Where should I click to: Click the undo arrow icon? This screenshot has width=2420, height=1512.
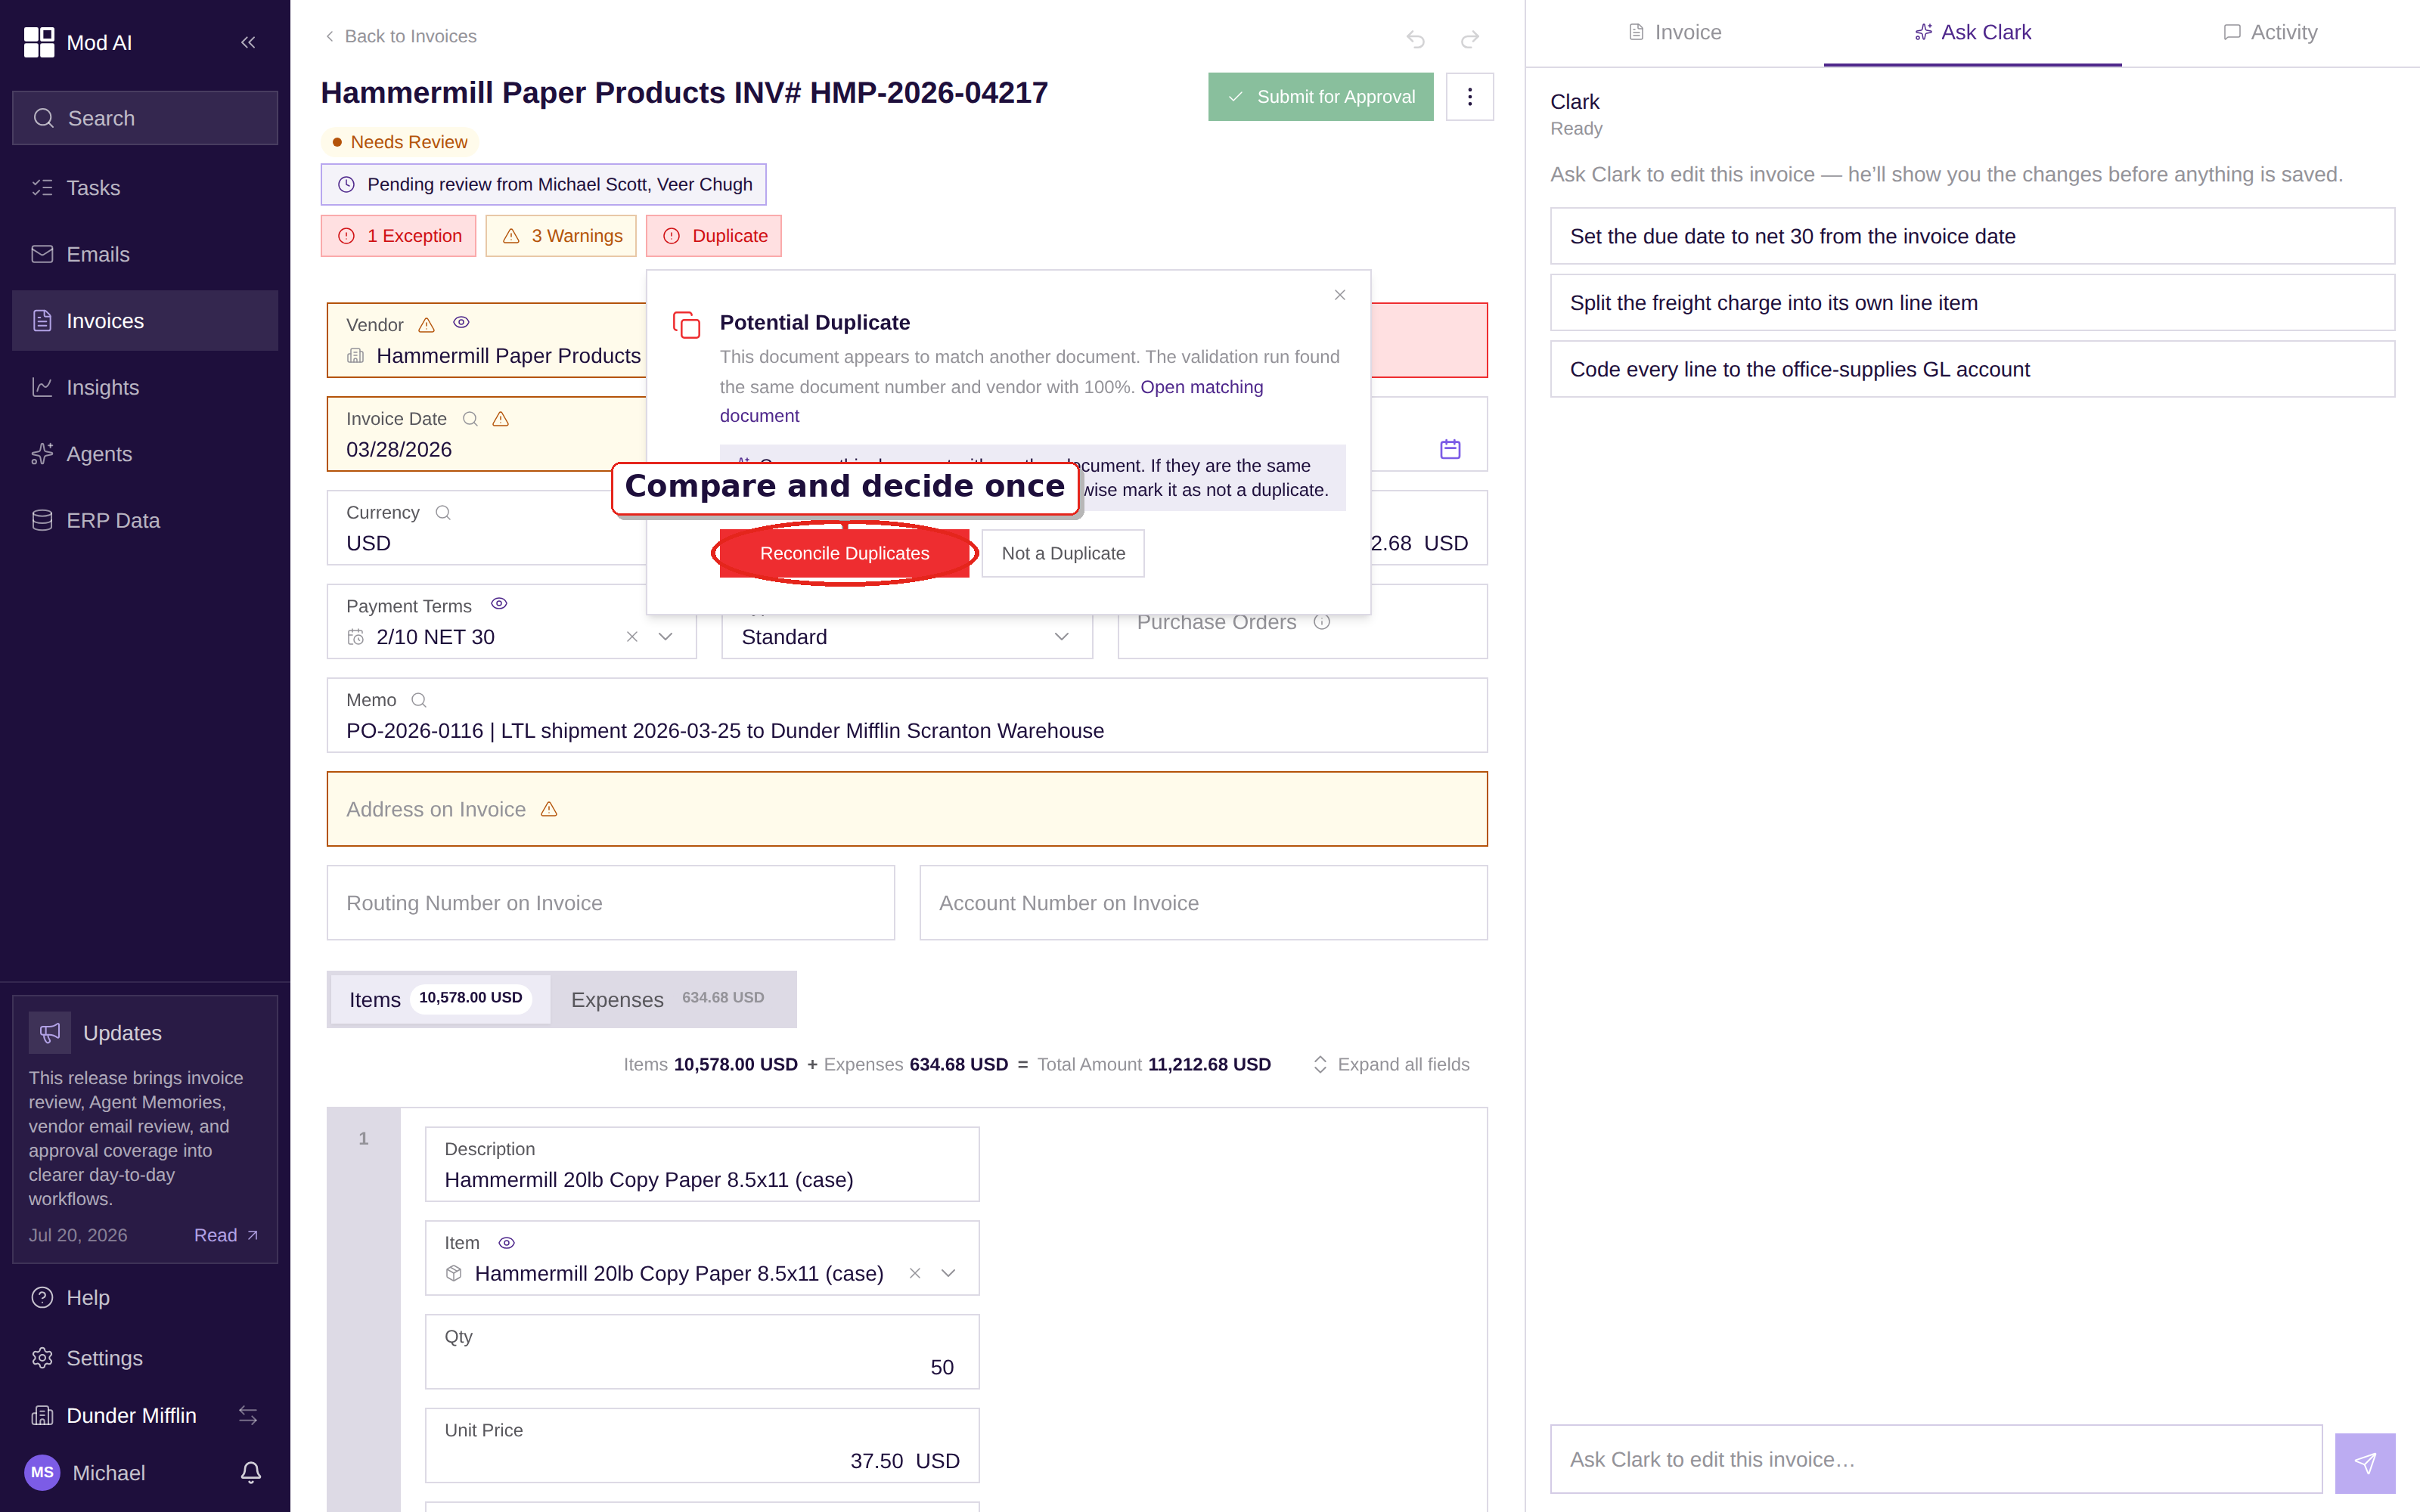click(x=1415, y=39)
